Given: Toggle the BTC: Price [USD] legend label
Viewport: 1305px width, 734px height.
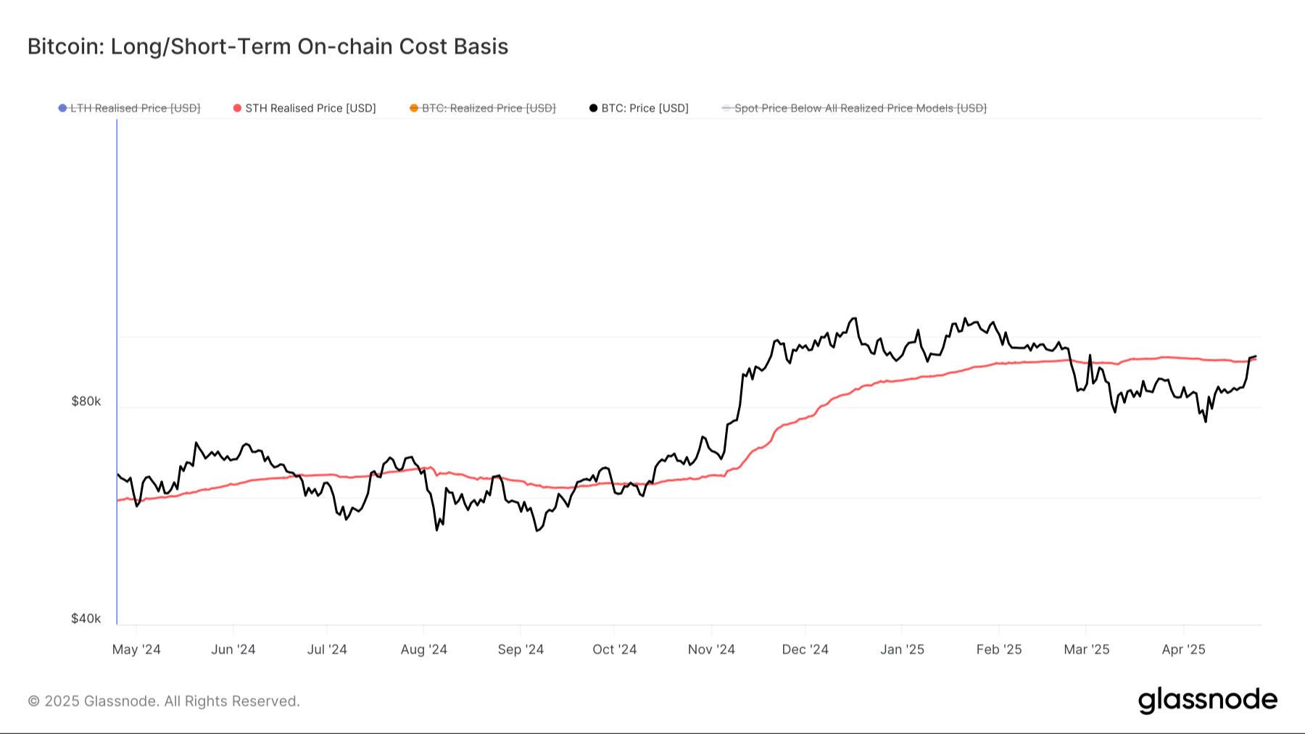Looking at the screenshot, I should pyautogui.click(x=645, y=109).
